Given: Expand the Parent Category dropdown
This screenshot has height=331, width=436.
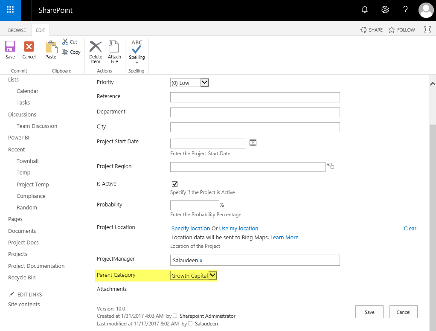Looking at the screenshot, I should coord(212,276).
